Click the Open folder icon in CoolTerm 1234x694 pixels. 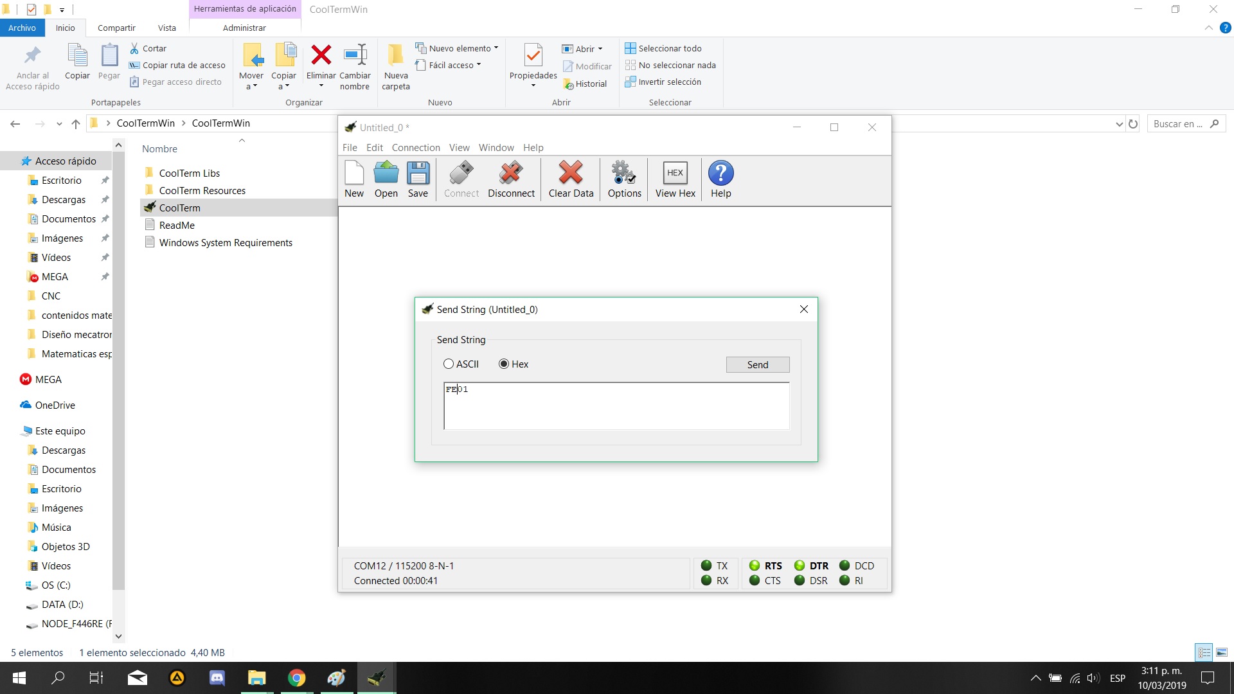click(x=386, y=173)
